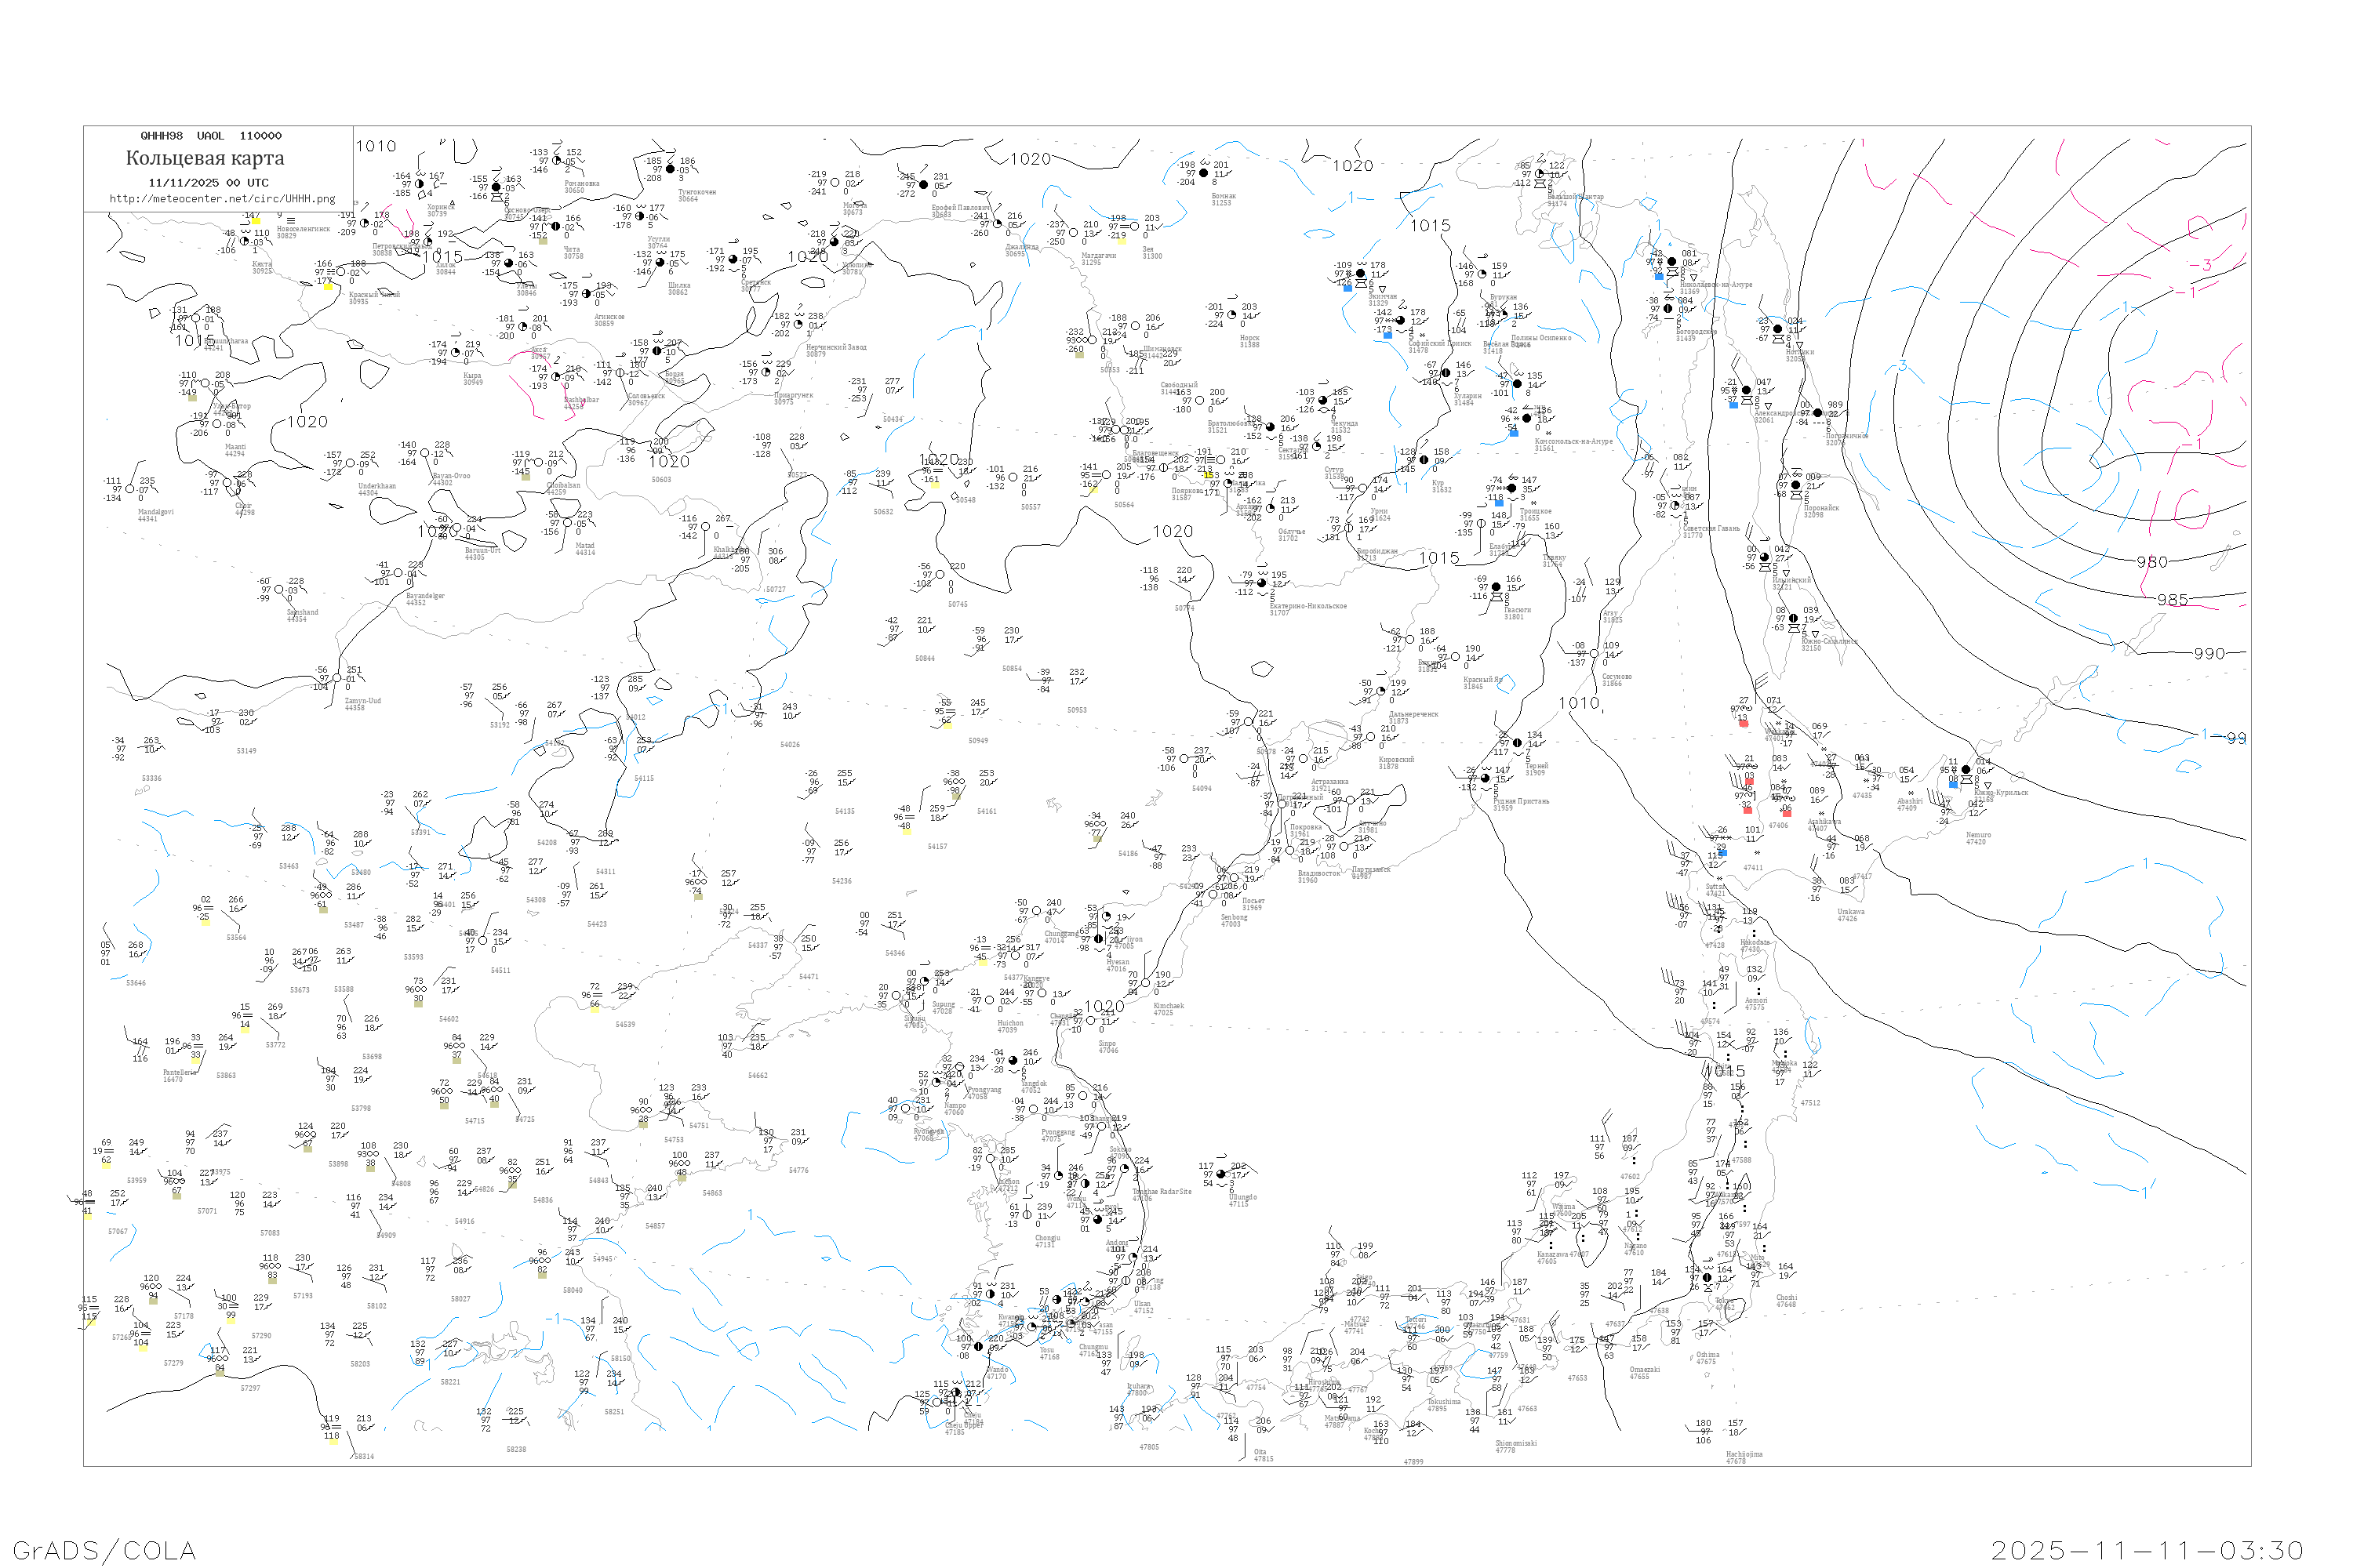Click the 'Шилка 30862' station label

coord(678,288)
